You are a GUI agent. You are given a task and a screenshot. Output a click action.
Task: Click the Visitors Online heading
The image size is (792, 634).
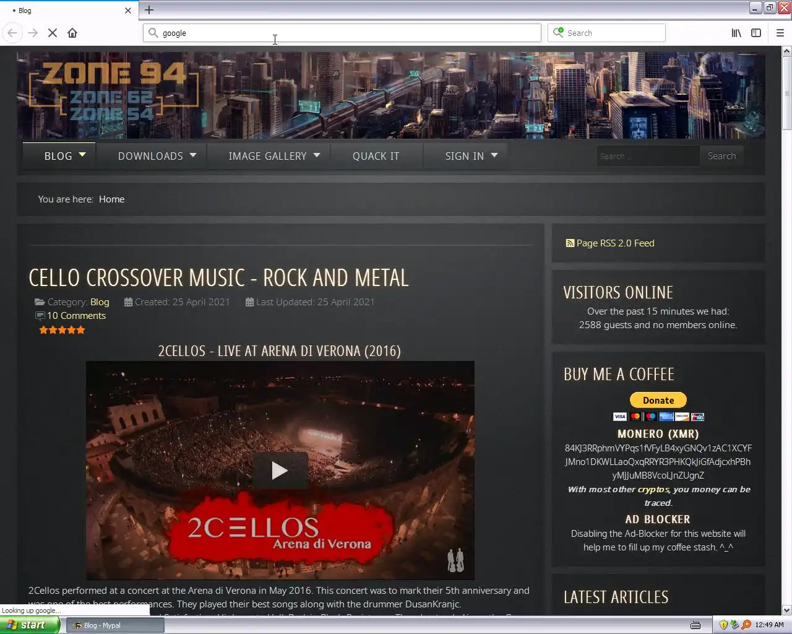(618, 292)
